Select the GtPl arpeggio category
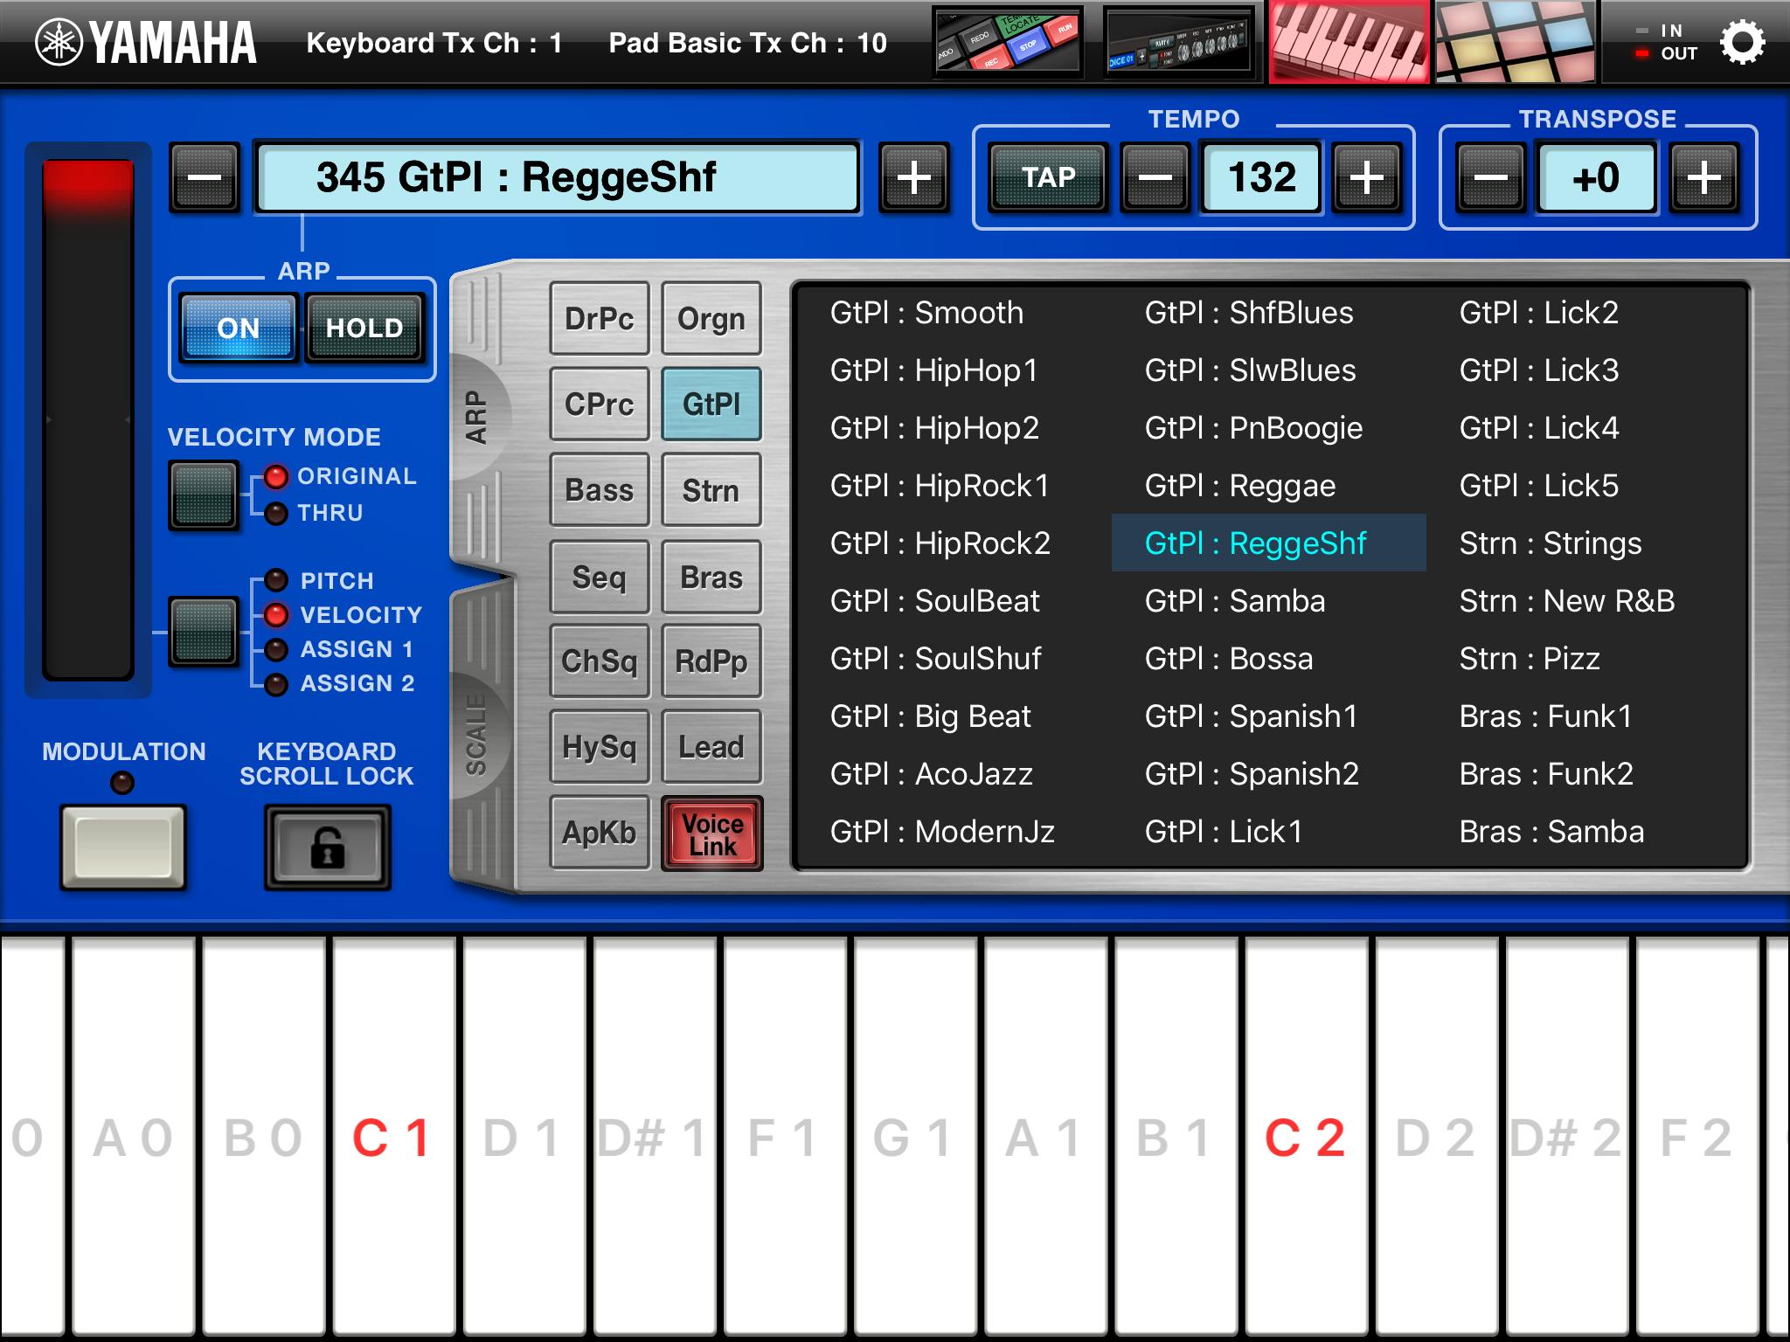The height and width of the screenshot is (1342, 1790). point(711,404)
